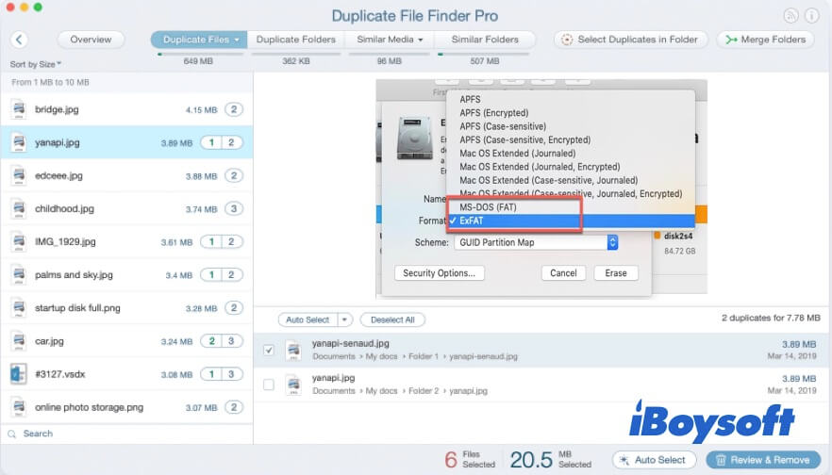Expand the Auto Select arrow dropdown
The image size is (832, 475).
(344, 319)
